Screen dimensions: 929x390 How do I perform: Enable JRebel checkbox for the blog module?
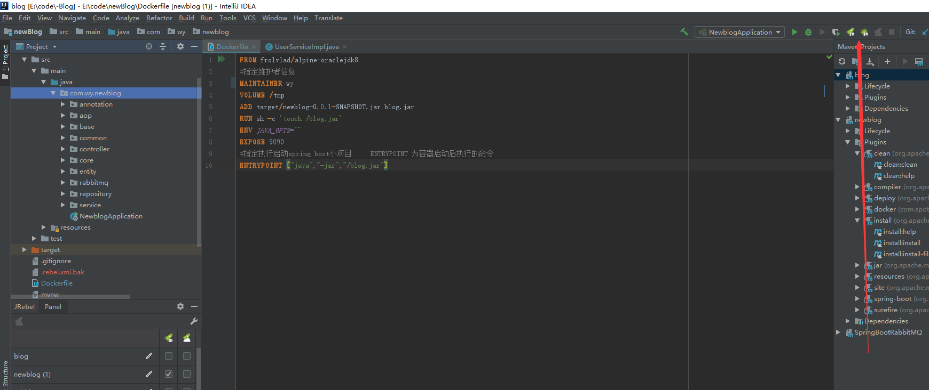coord(169,356)
